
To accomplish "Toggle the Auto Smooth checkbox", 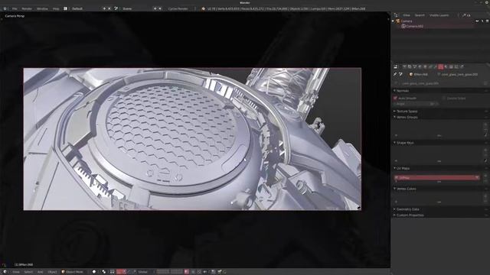I will coord(395,99).
